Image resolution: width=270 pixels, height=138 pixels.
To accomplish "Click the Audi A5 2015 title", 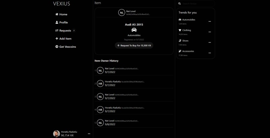I will click(134, 25).
